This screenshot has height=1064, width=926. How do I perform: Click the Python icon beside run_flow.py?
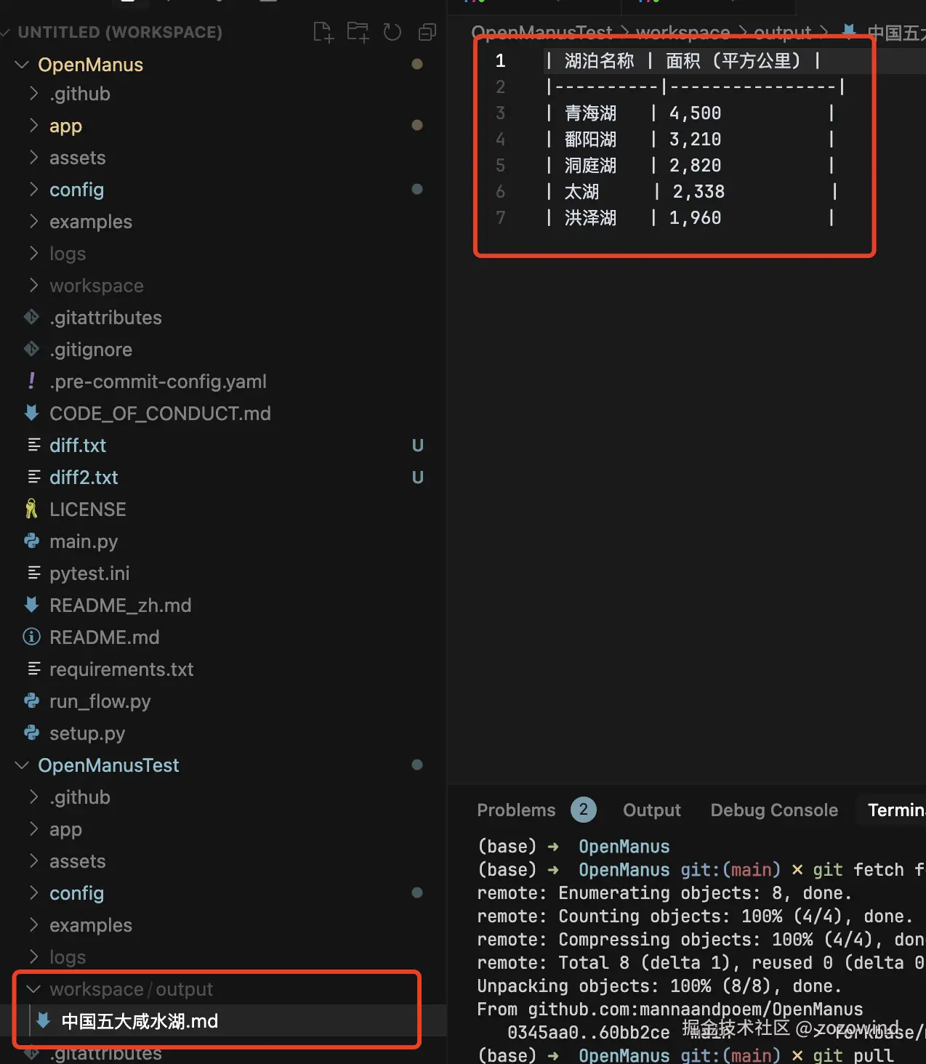coord(31,701)
